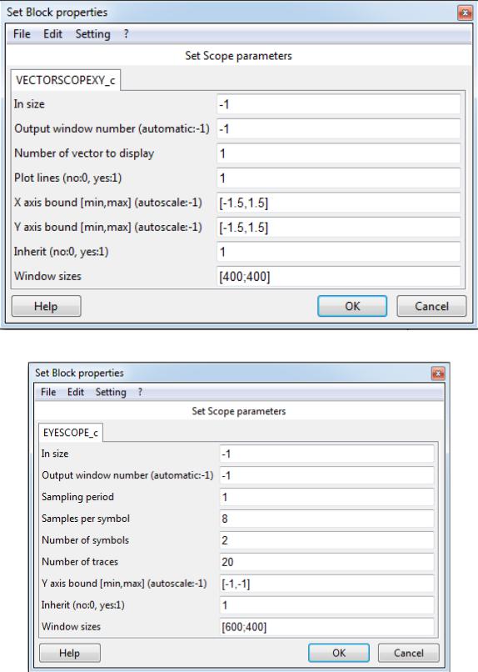Click Y axis bound field in VECTORSCOPEXY_c dialog
Viewport: 478px width, 672px height.
[x=338, y=227]
